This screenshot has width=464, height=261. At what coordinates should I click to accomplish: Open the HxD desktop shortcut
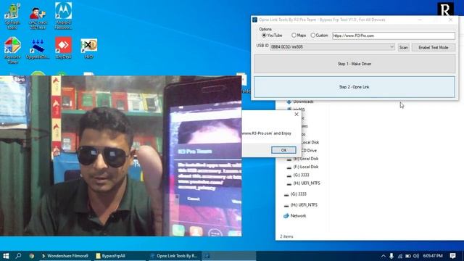pyautogui.click(x=88, y=49)
